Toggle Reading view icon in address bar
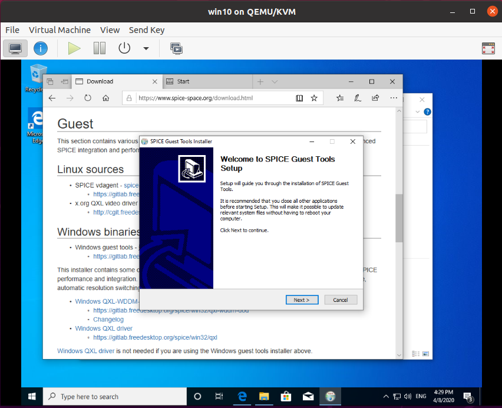Image resolution: width=502 pixels, height=408 pixels. click(299, 98)
